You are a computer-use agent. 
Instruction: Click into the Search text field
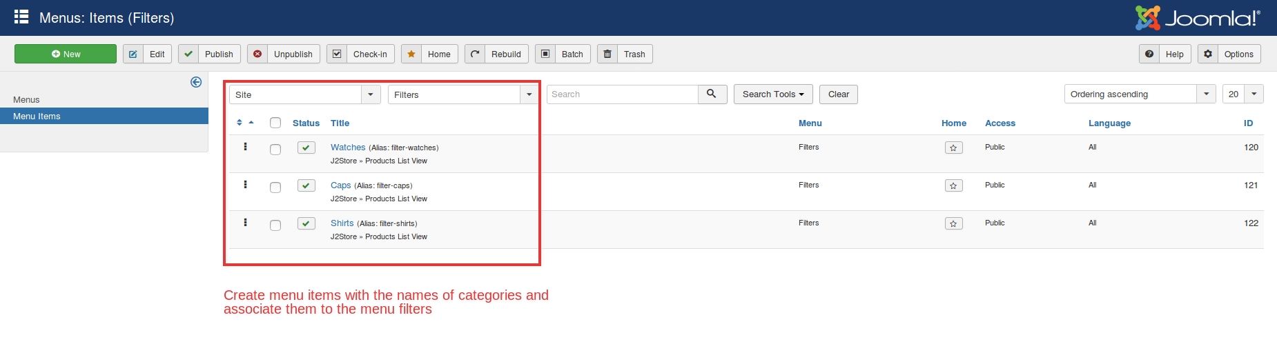point(623,94)
